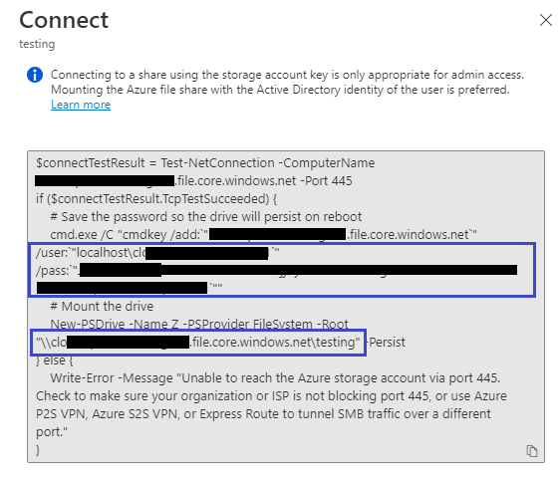559x479 pixels.
Task: Click the cmd.exe cmdkey /add line
Action: (263, 234)
